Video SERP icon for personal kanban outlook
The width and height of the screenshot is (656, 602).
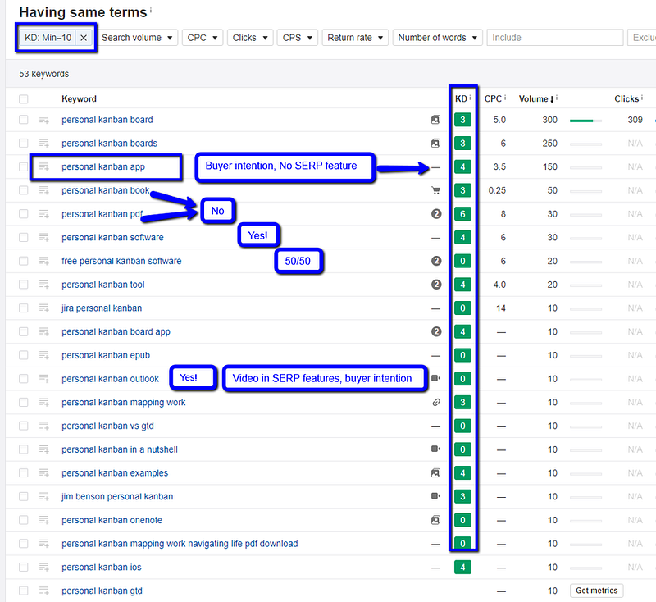pos(436,378)
